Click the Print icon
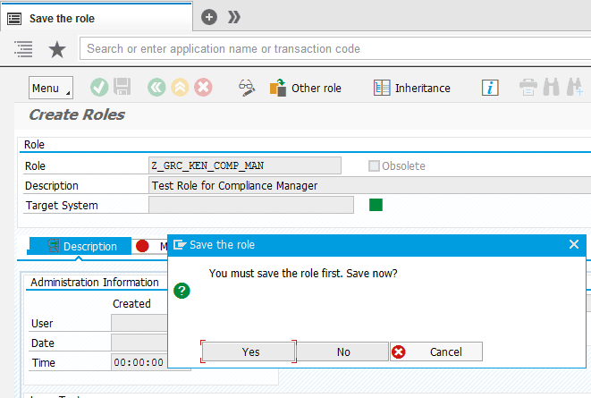 pyautogui.click(x=528, y=88)
